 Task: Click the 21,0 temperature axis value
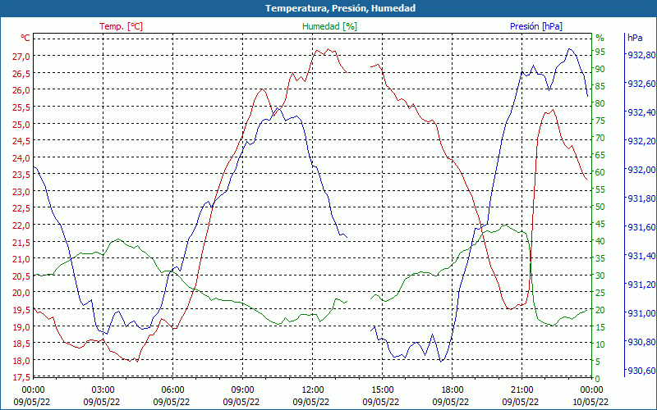[x=21, y=259]
